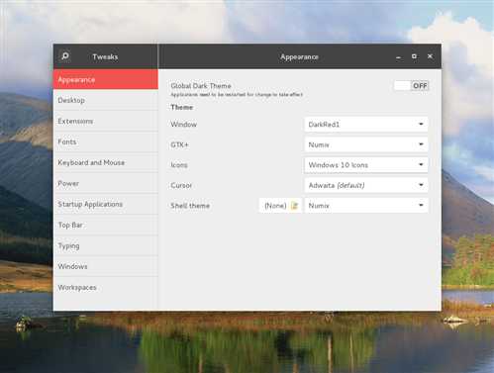Open the GTK+ theme dropdown
The image size is (494, 373).
pos(366,144)
